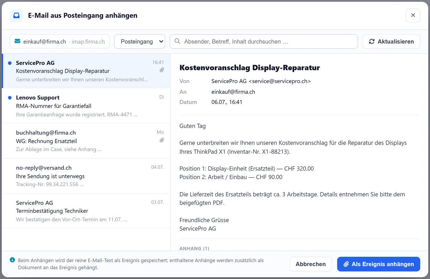Click the unread dot on ServicePro Kostenvoranschlag mail
This screenshot has width=430, height=279.
point(10,63)
